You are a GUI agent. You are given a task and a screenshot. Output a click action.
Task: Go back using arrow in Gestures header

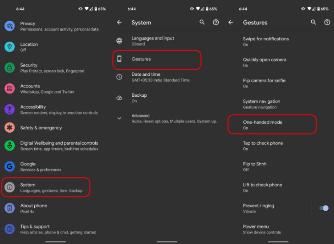pos(231,22)
